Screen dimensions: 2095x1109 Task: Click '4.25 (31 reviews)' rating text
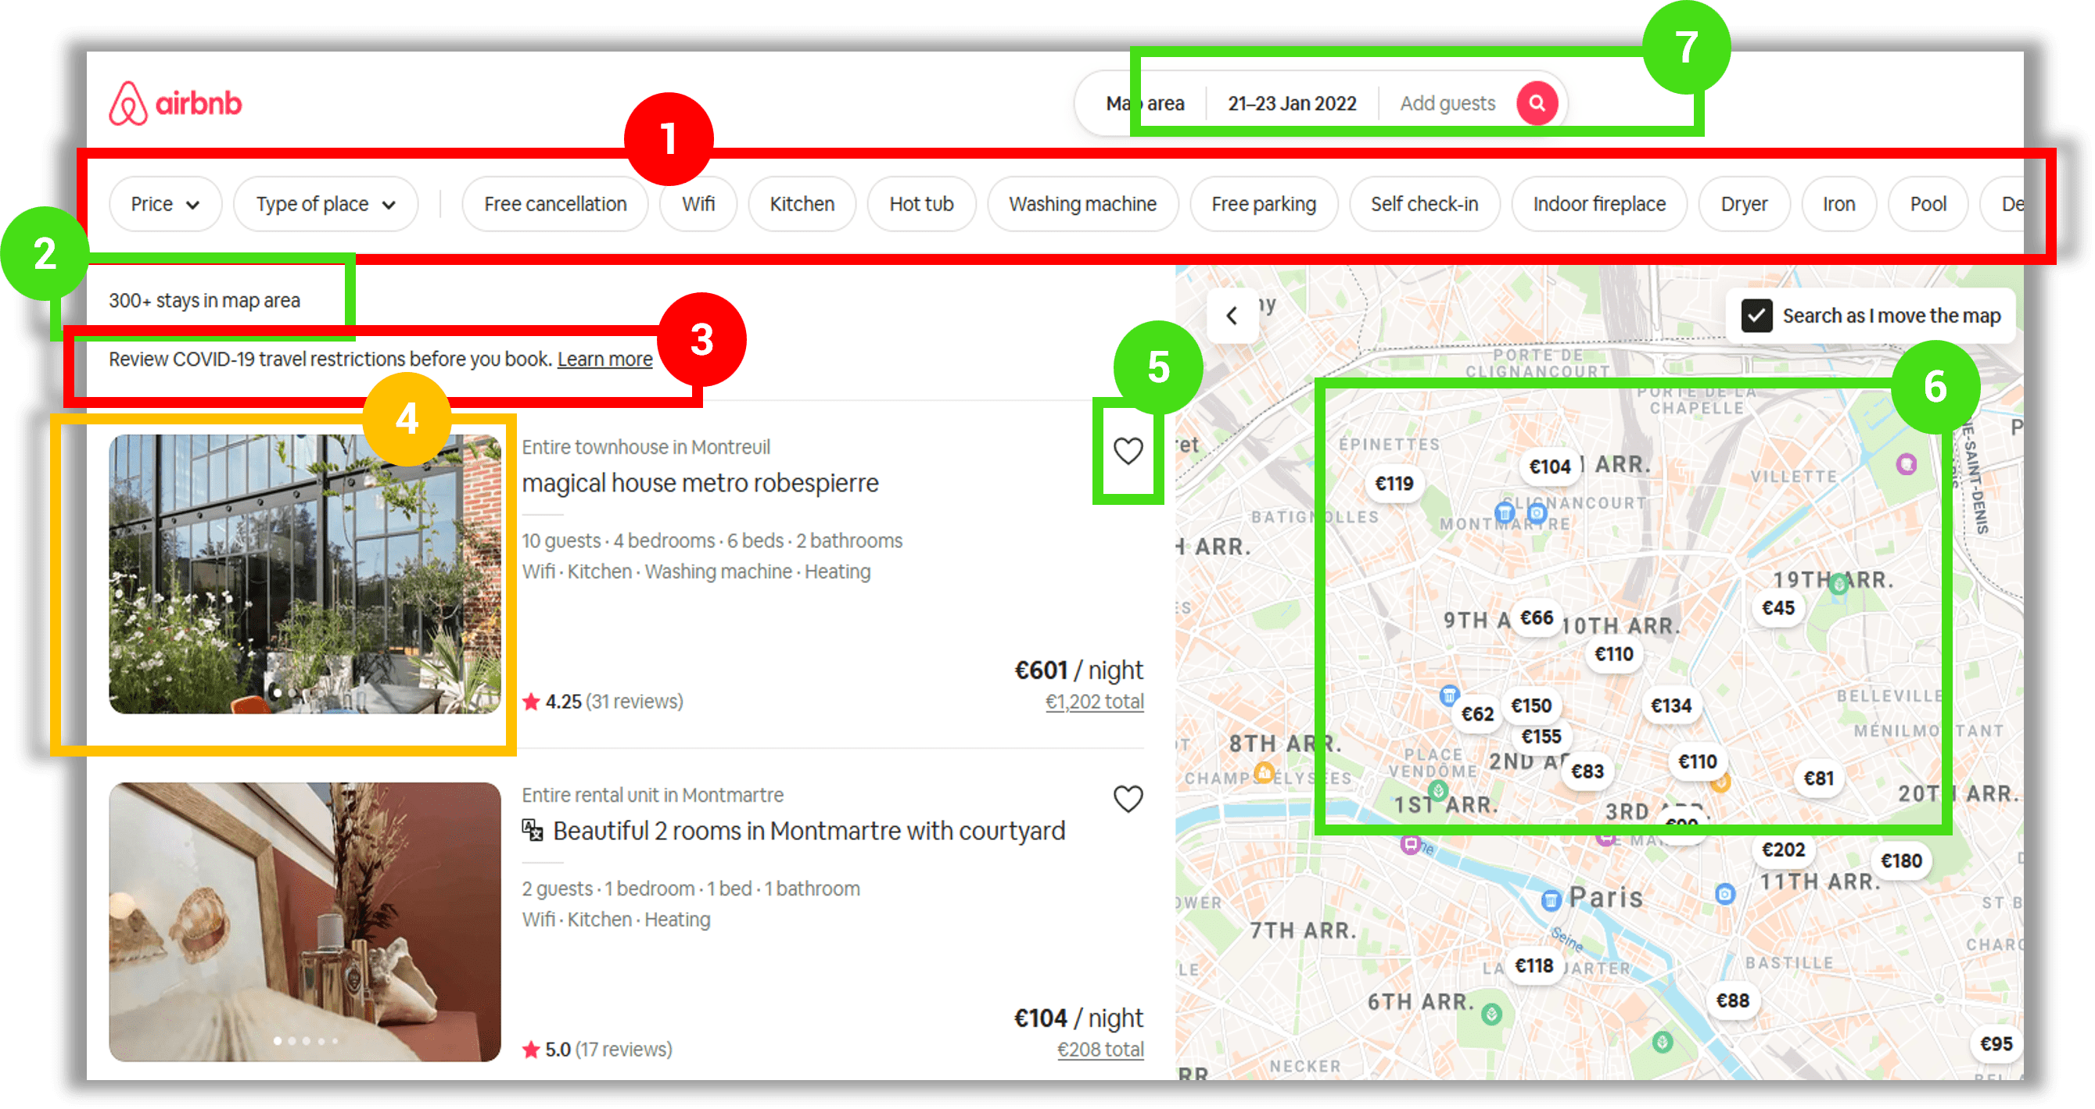[614, 701]
